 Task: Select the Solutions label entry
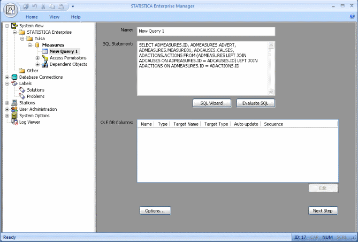point(36,90)
